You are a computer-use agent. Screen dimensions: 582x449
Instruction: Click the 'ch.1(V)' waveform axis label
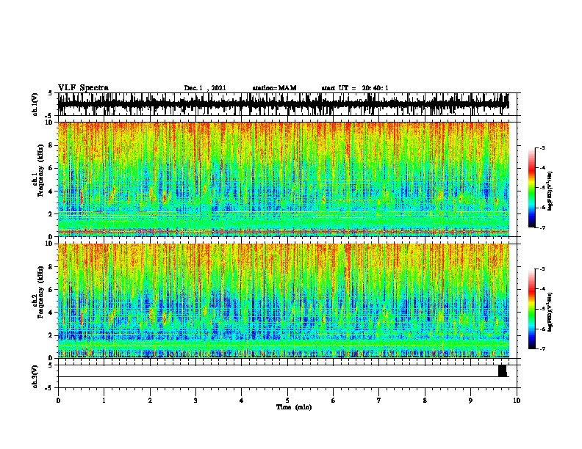click(35, 104)
